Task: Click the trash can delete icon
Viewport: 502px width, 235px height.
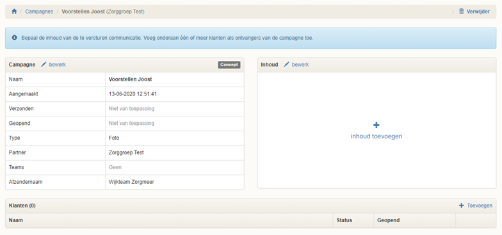Action: click(461, 12)
